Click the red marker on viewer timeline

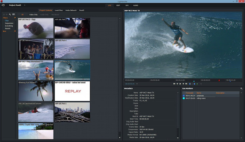[x=219, y=81]
